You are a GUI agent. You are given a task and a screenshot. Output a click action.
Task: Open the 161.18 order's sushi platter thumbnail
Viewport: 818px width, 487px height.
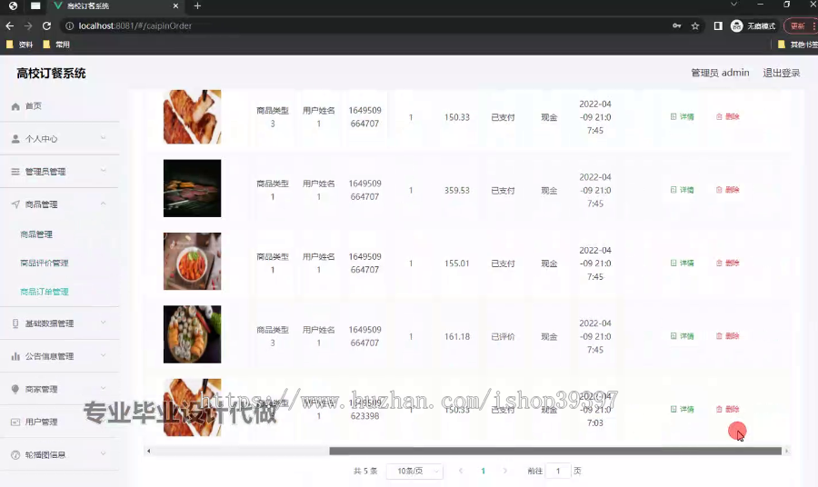pos(192,334)
